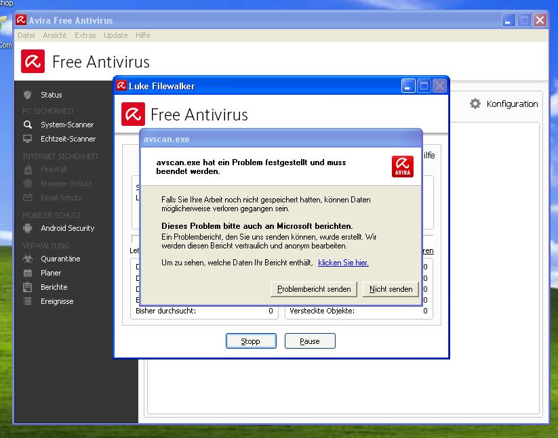The height and width of the screenshot is (438, 558).
Task: Minimize the Avira Free Antivirus main window
Action: (509, 20)
